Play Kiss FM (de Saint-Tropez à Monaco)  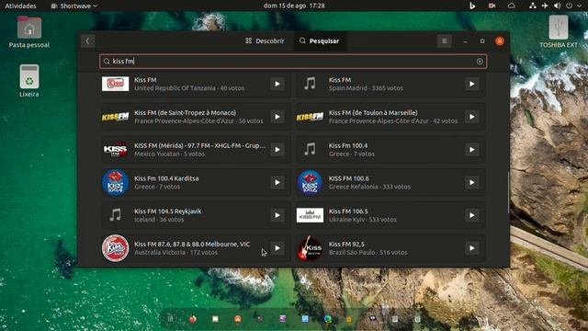click(277, 117)
